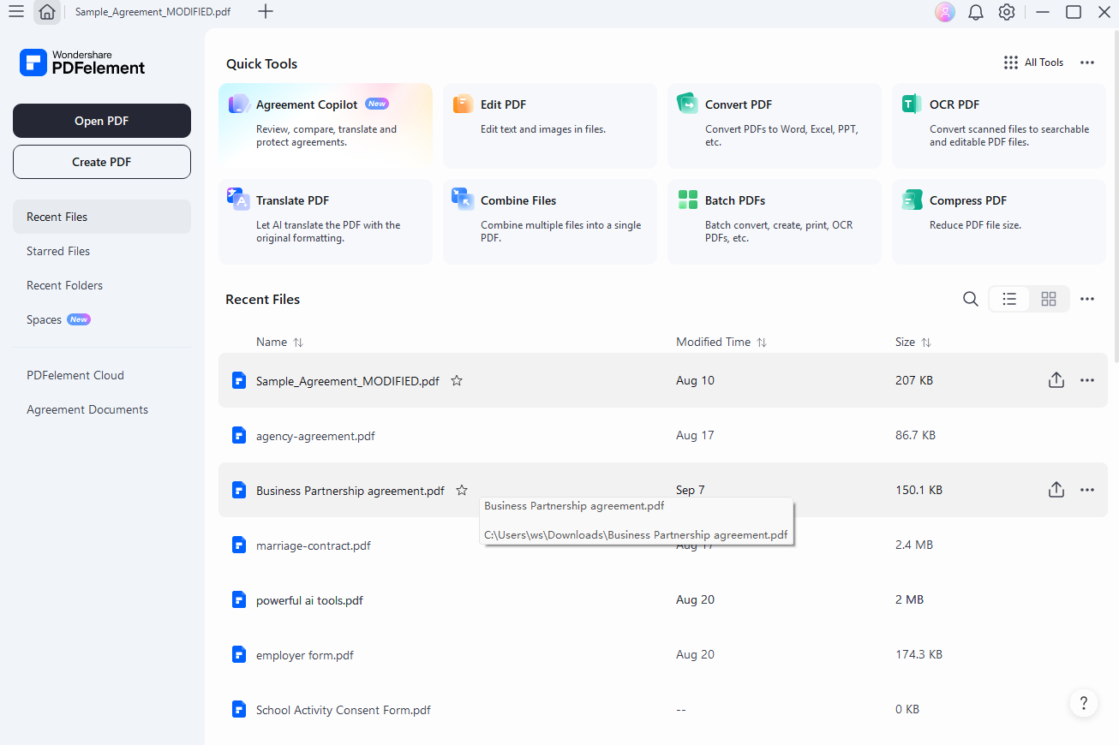This screenshot has height=745, width=1119.
Task: Launch the OCR PDF tool
Action: point(999,125)
